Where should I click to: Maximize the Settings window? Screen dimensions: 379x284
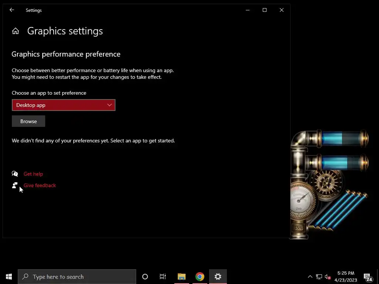click(x=265, y=10)
